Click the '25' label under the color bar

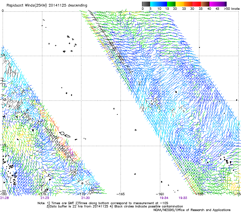184,8
